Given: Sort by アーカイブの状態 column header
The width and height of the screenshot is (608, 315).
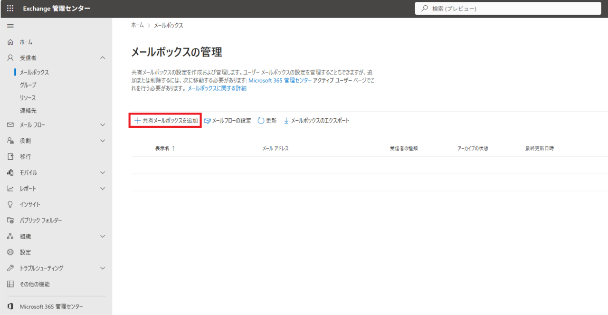Looking at the screenshot, I should click(473, 148).
